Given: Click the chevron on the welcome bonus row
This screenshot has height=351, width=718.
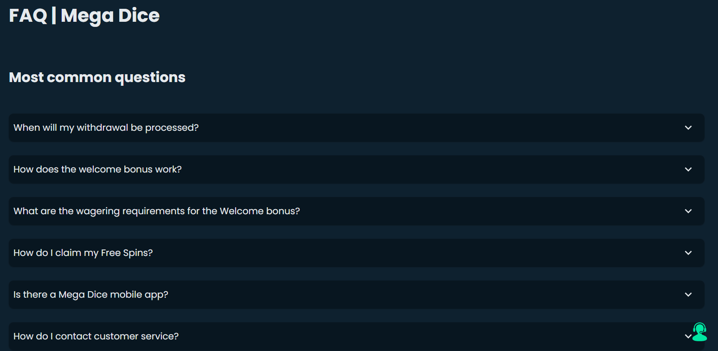Looking at the screenshot, I should point(688,169).
